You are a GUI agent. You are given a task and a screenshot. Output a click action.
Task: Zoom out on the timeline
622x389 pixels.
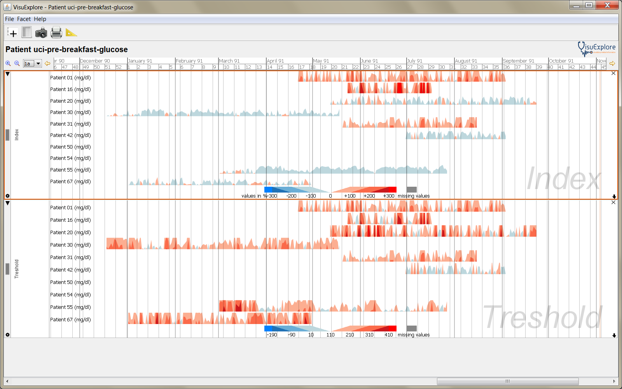click(17, 63)
